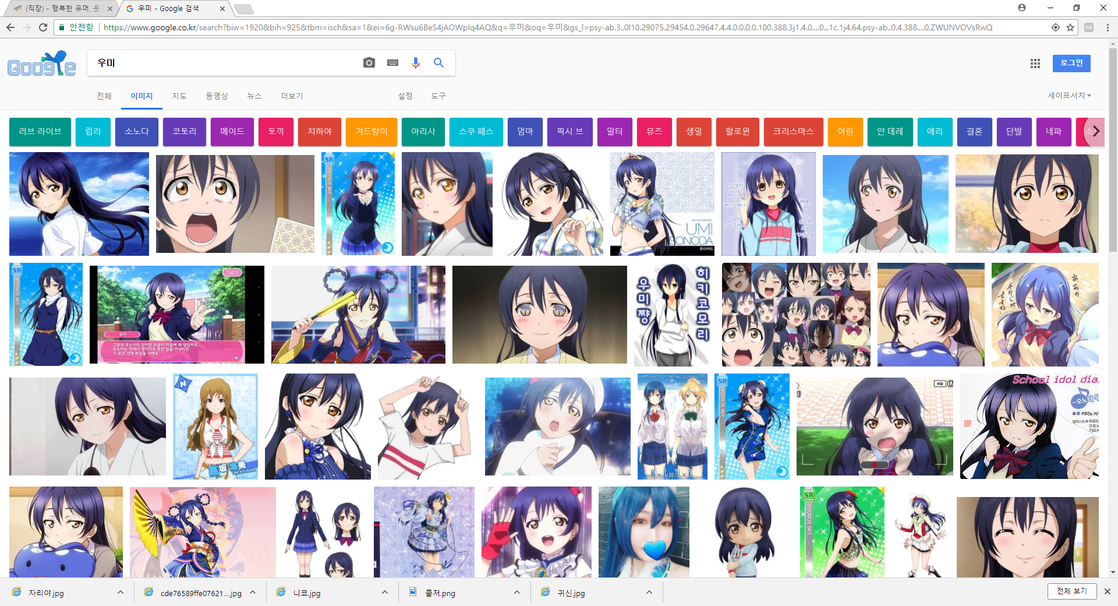
Task: Open the downloaded 자리야.jpg file
Action: tap(47, 593)
